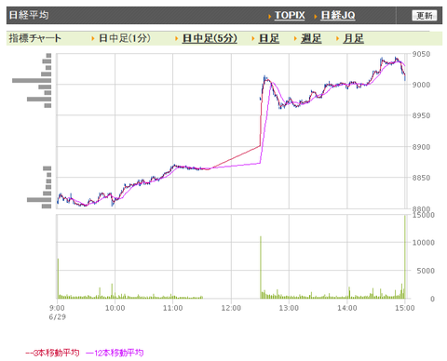Switch to the 月足 monthly chart
Image resolution: width=447 pixels, height=361 pixels.
click(x=353, y=38)
